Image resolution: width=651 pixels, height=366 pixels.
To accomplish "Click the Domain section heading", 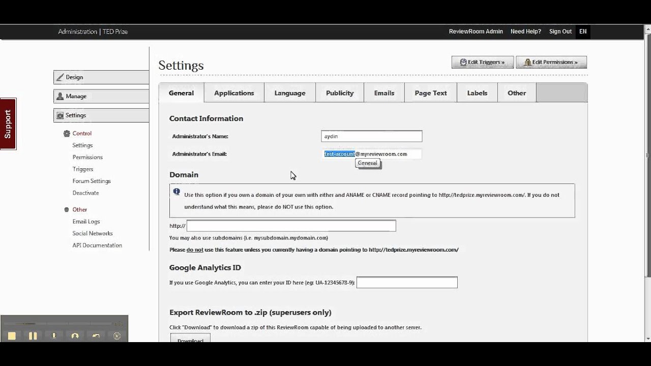I will coord(184,175).
